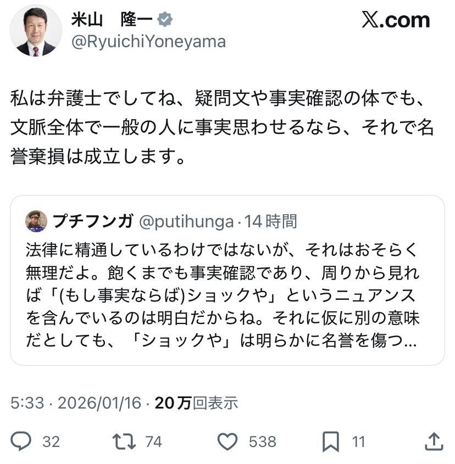Open the @RyuichiYoneyama handle link
Screen dimensions: 455x464
(148, 42)
